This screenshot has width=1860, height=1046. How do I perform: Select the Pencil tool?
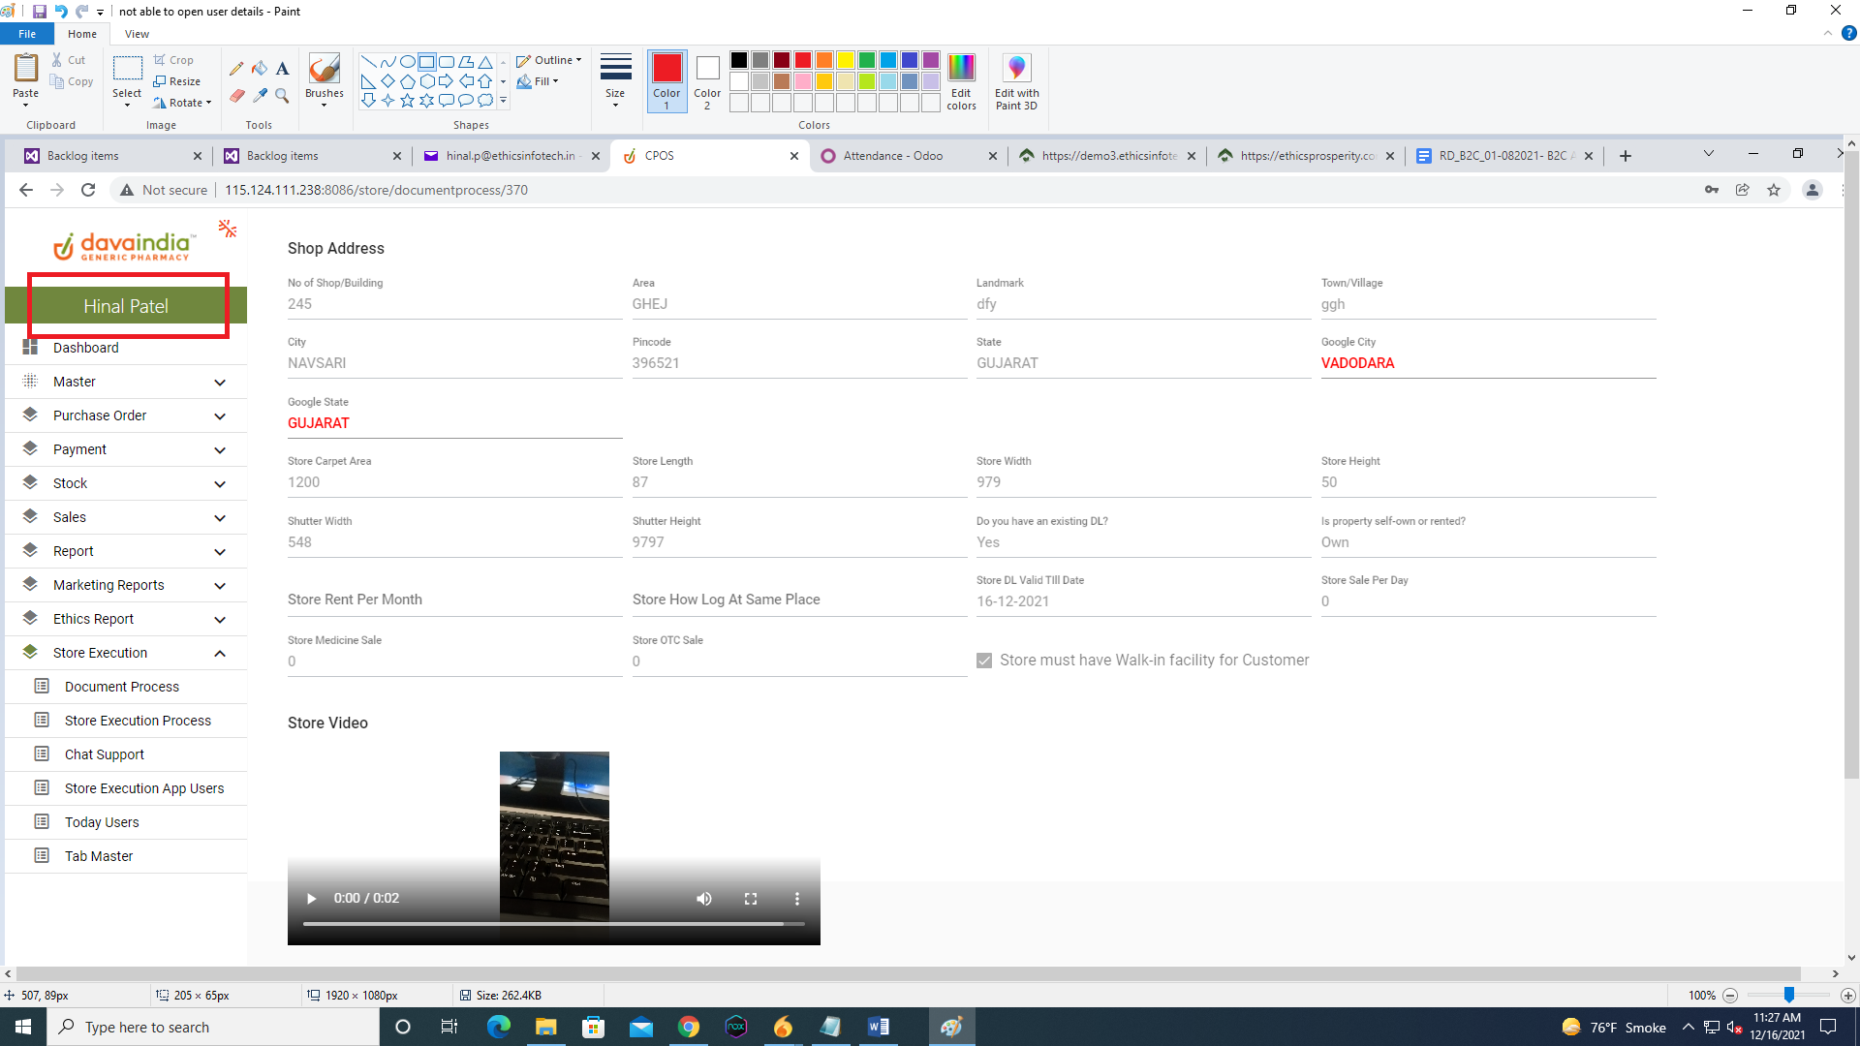pos(236,69)
